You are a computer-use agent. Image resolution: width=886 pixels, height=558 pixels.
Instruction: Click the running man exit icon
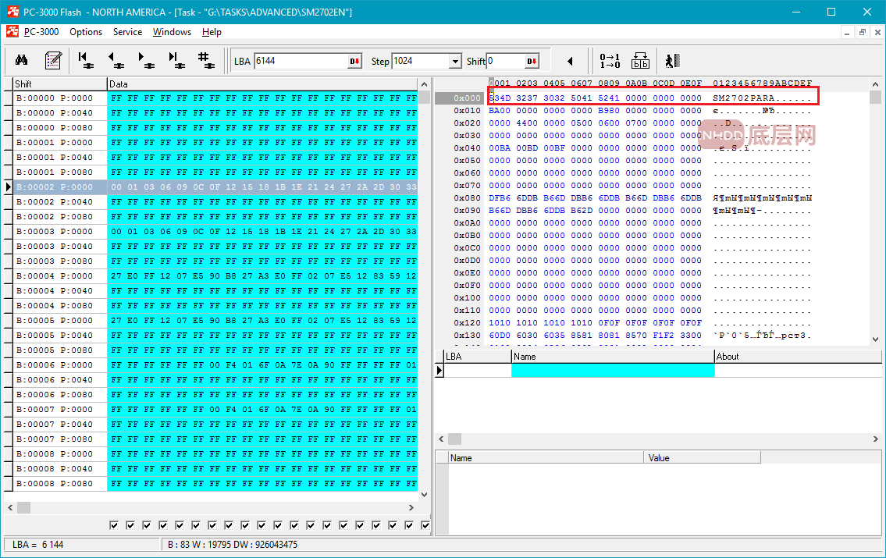pyautogui.click(x=672, y=60)
